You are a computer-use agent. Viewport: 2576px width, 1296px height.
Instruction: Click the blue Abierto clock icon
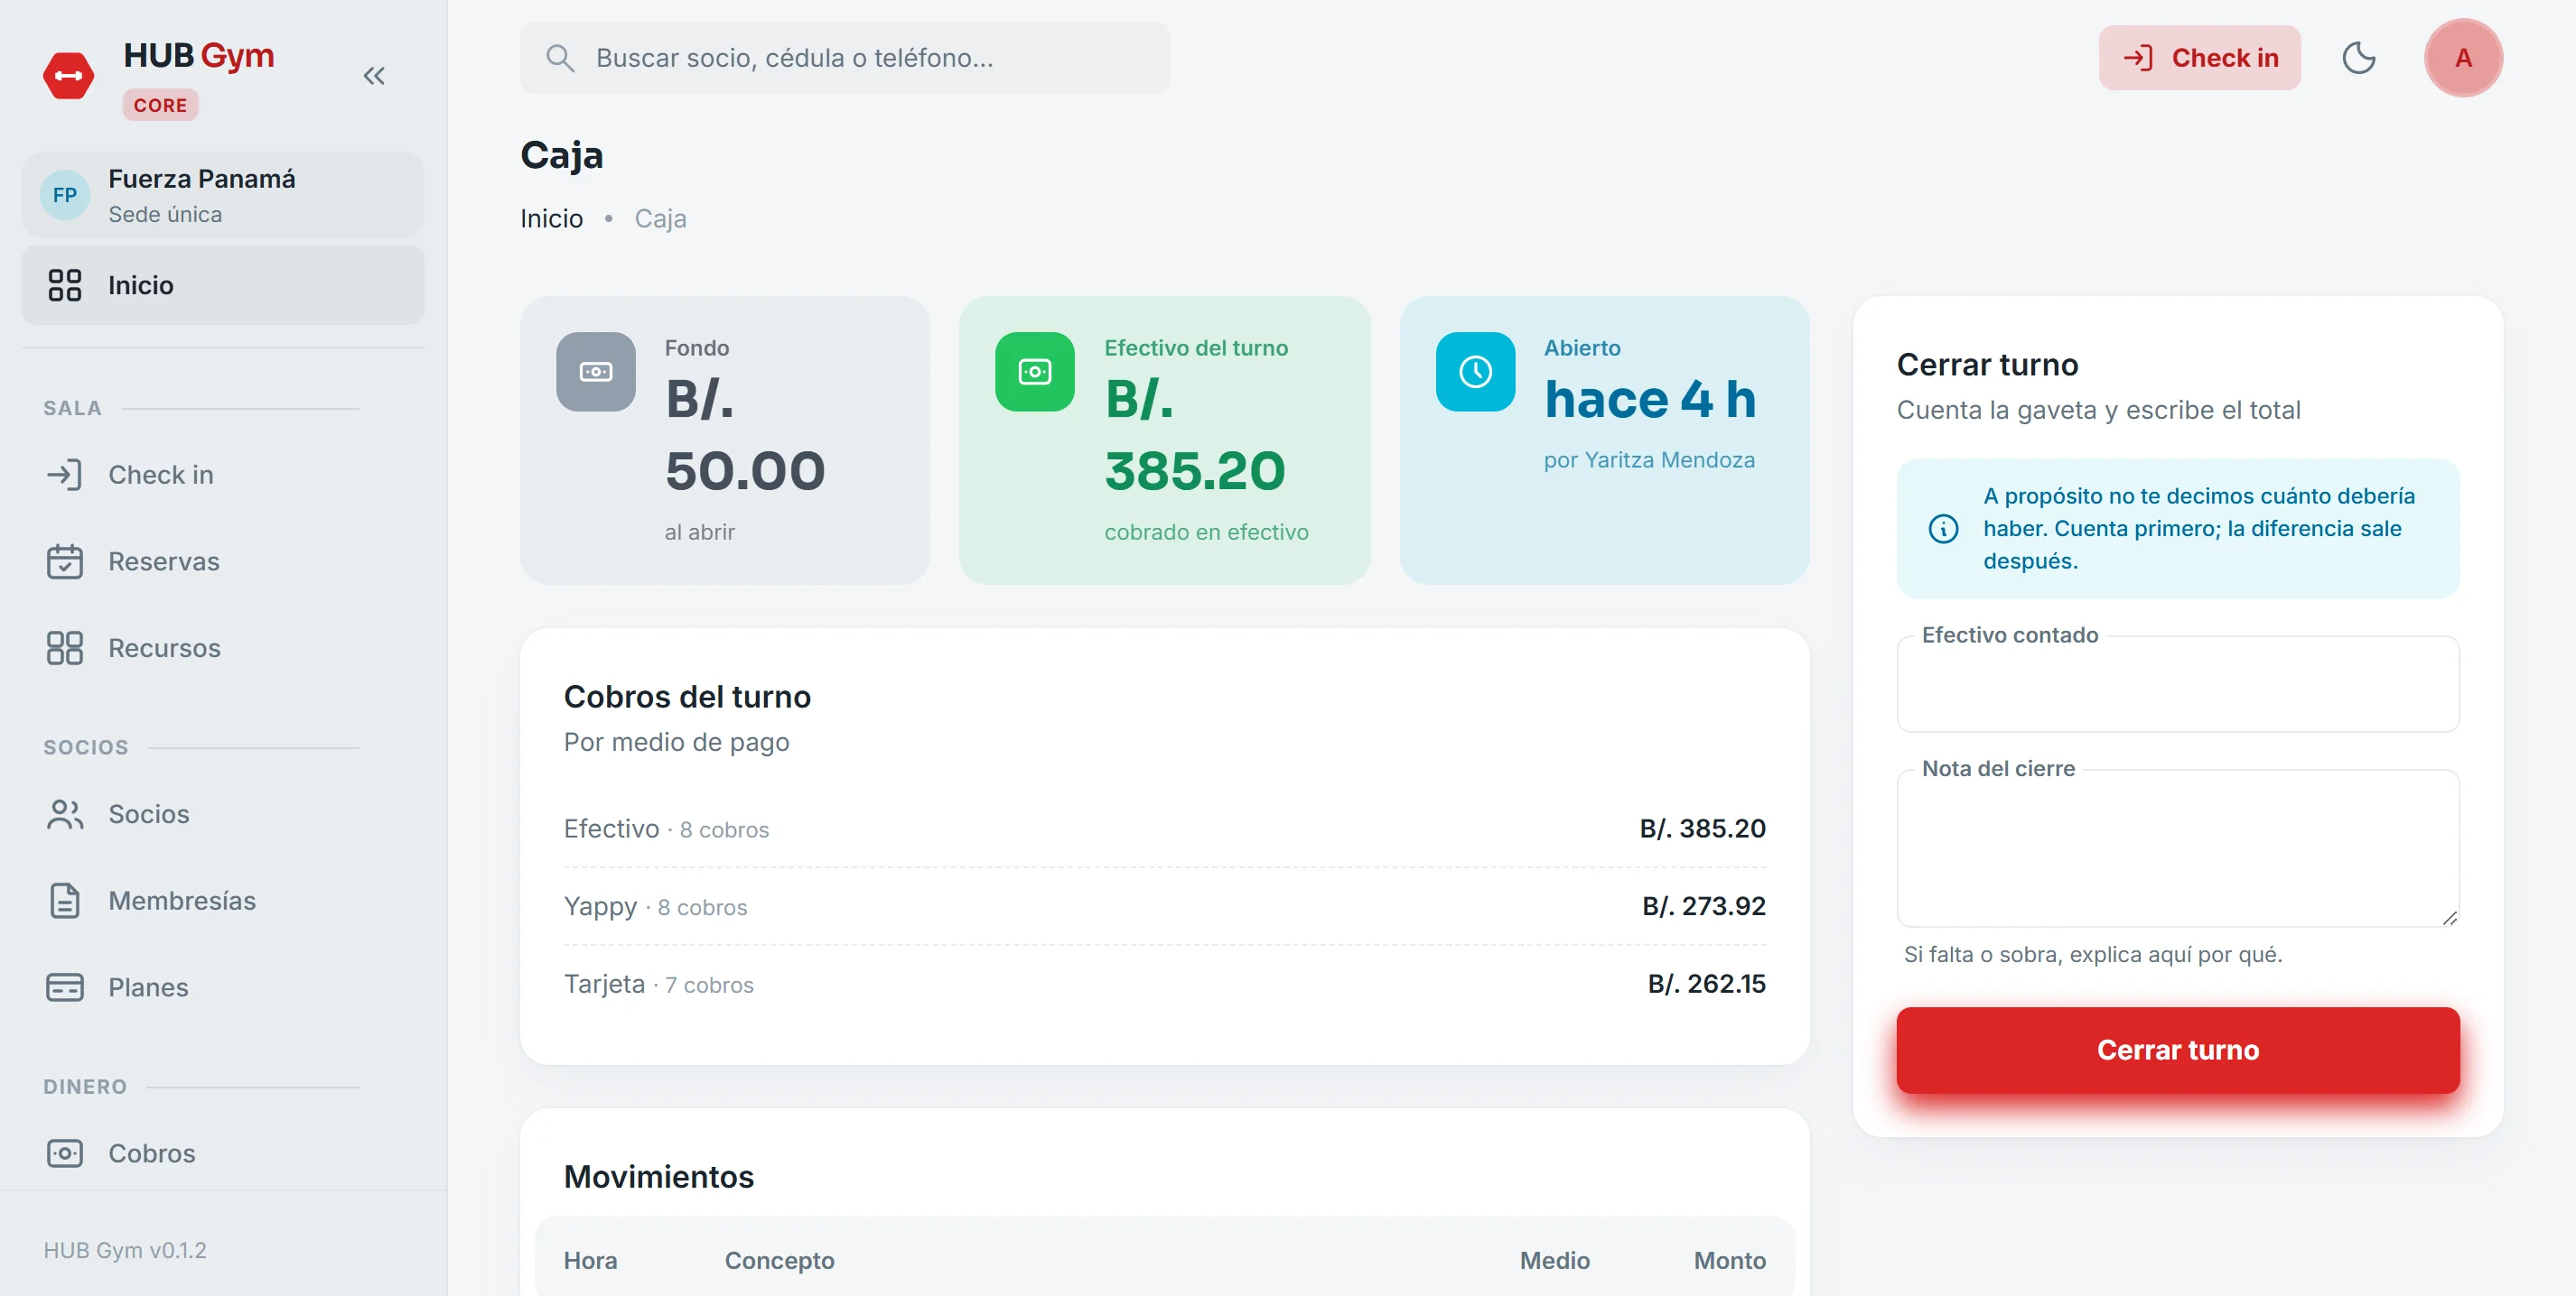(1476, 372)
